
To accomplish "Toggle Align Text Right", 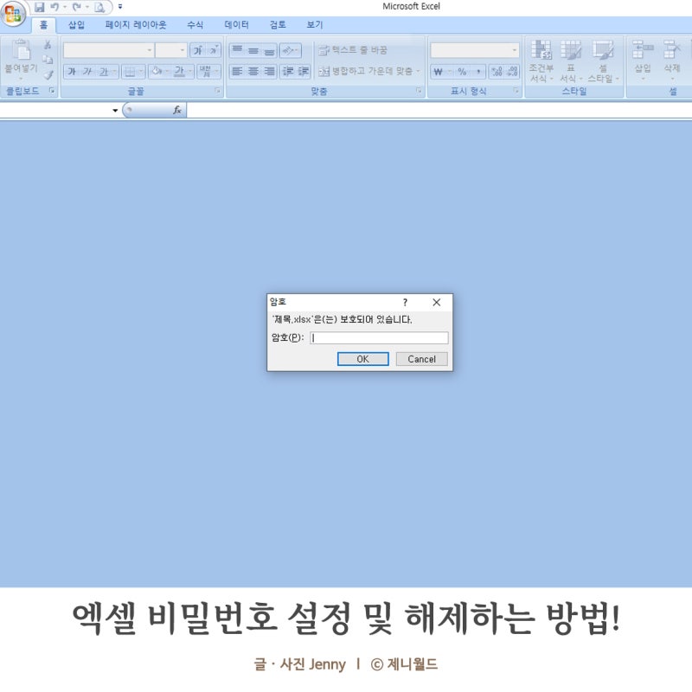I will [269, 71].
